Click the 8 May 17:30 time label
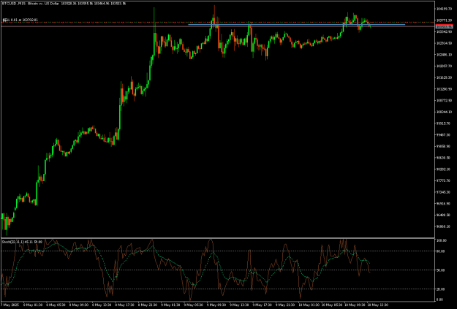Viewport: 457px width, 309px height. pyautogui.click(x=124, y=305)
